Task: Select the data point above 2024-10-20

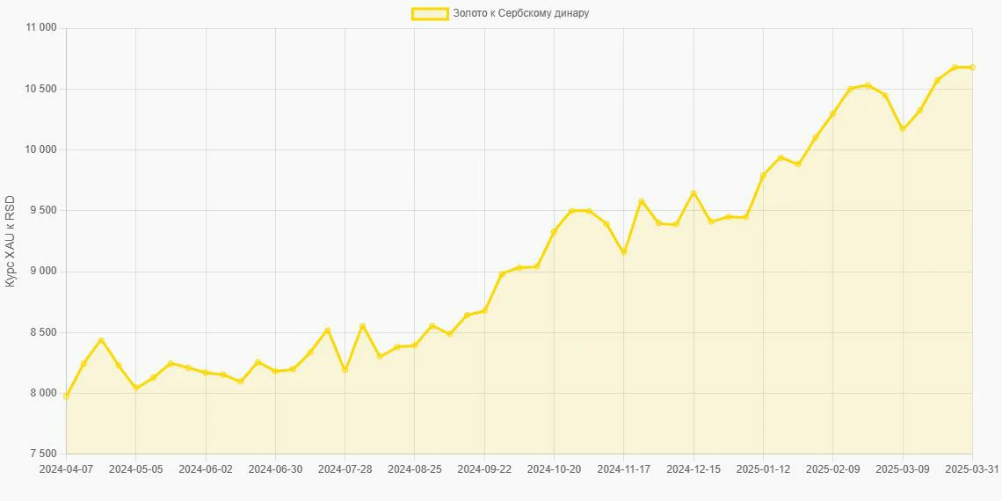Action: (x=554, y=231)
